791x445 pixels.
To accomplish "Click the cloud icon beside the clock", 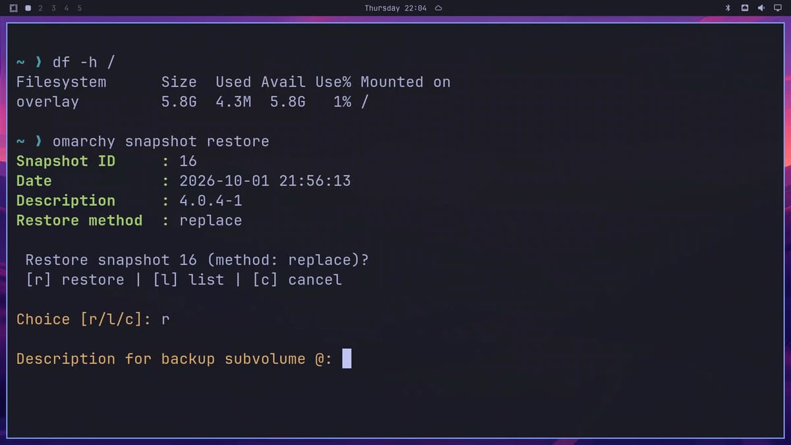I will coord(438,8).
